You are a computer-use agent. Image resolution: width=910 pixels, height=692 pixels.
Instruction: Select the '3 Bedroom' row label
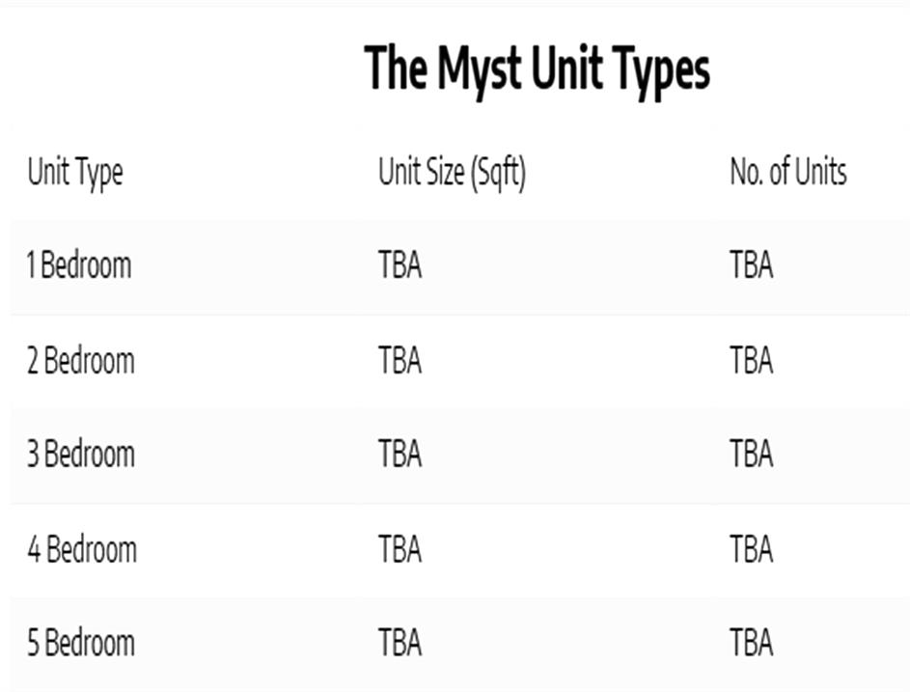tap(80, 454)
